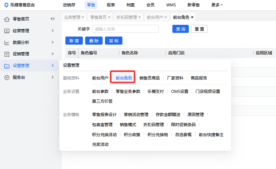Expand the 服务台 submenu arrow

pyautogui.click(x=52, y=77)
